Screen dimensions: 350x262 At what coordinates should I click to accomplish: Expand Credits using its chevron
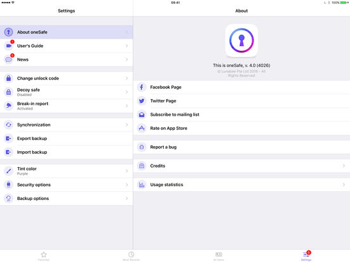[344, 166]
